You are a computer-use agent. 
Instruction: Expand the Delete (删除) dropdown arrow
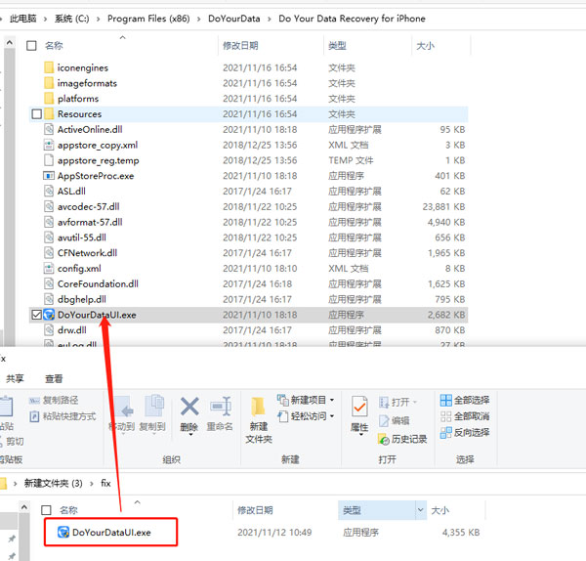(190, 435)
